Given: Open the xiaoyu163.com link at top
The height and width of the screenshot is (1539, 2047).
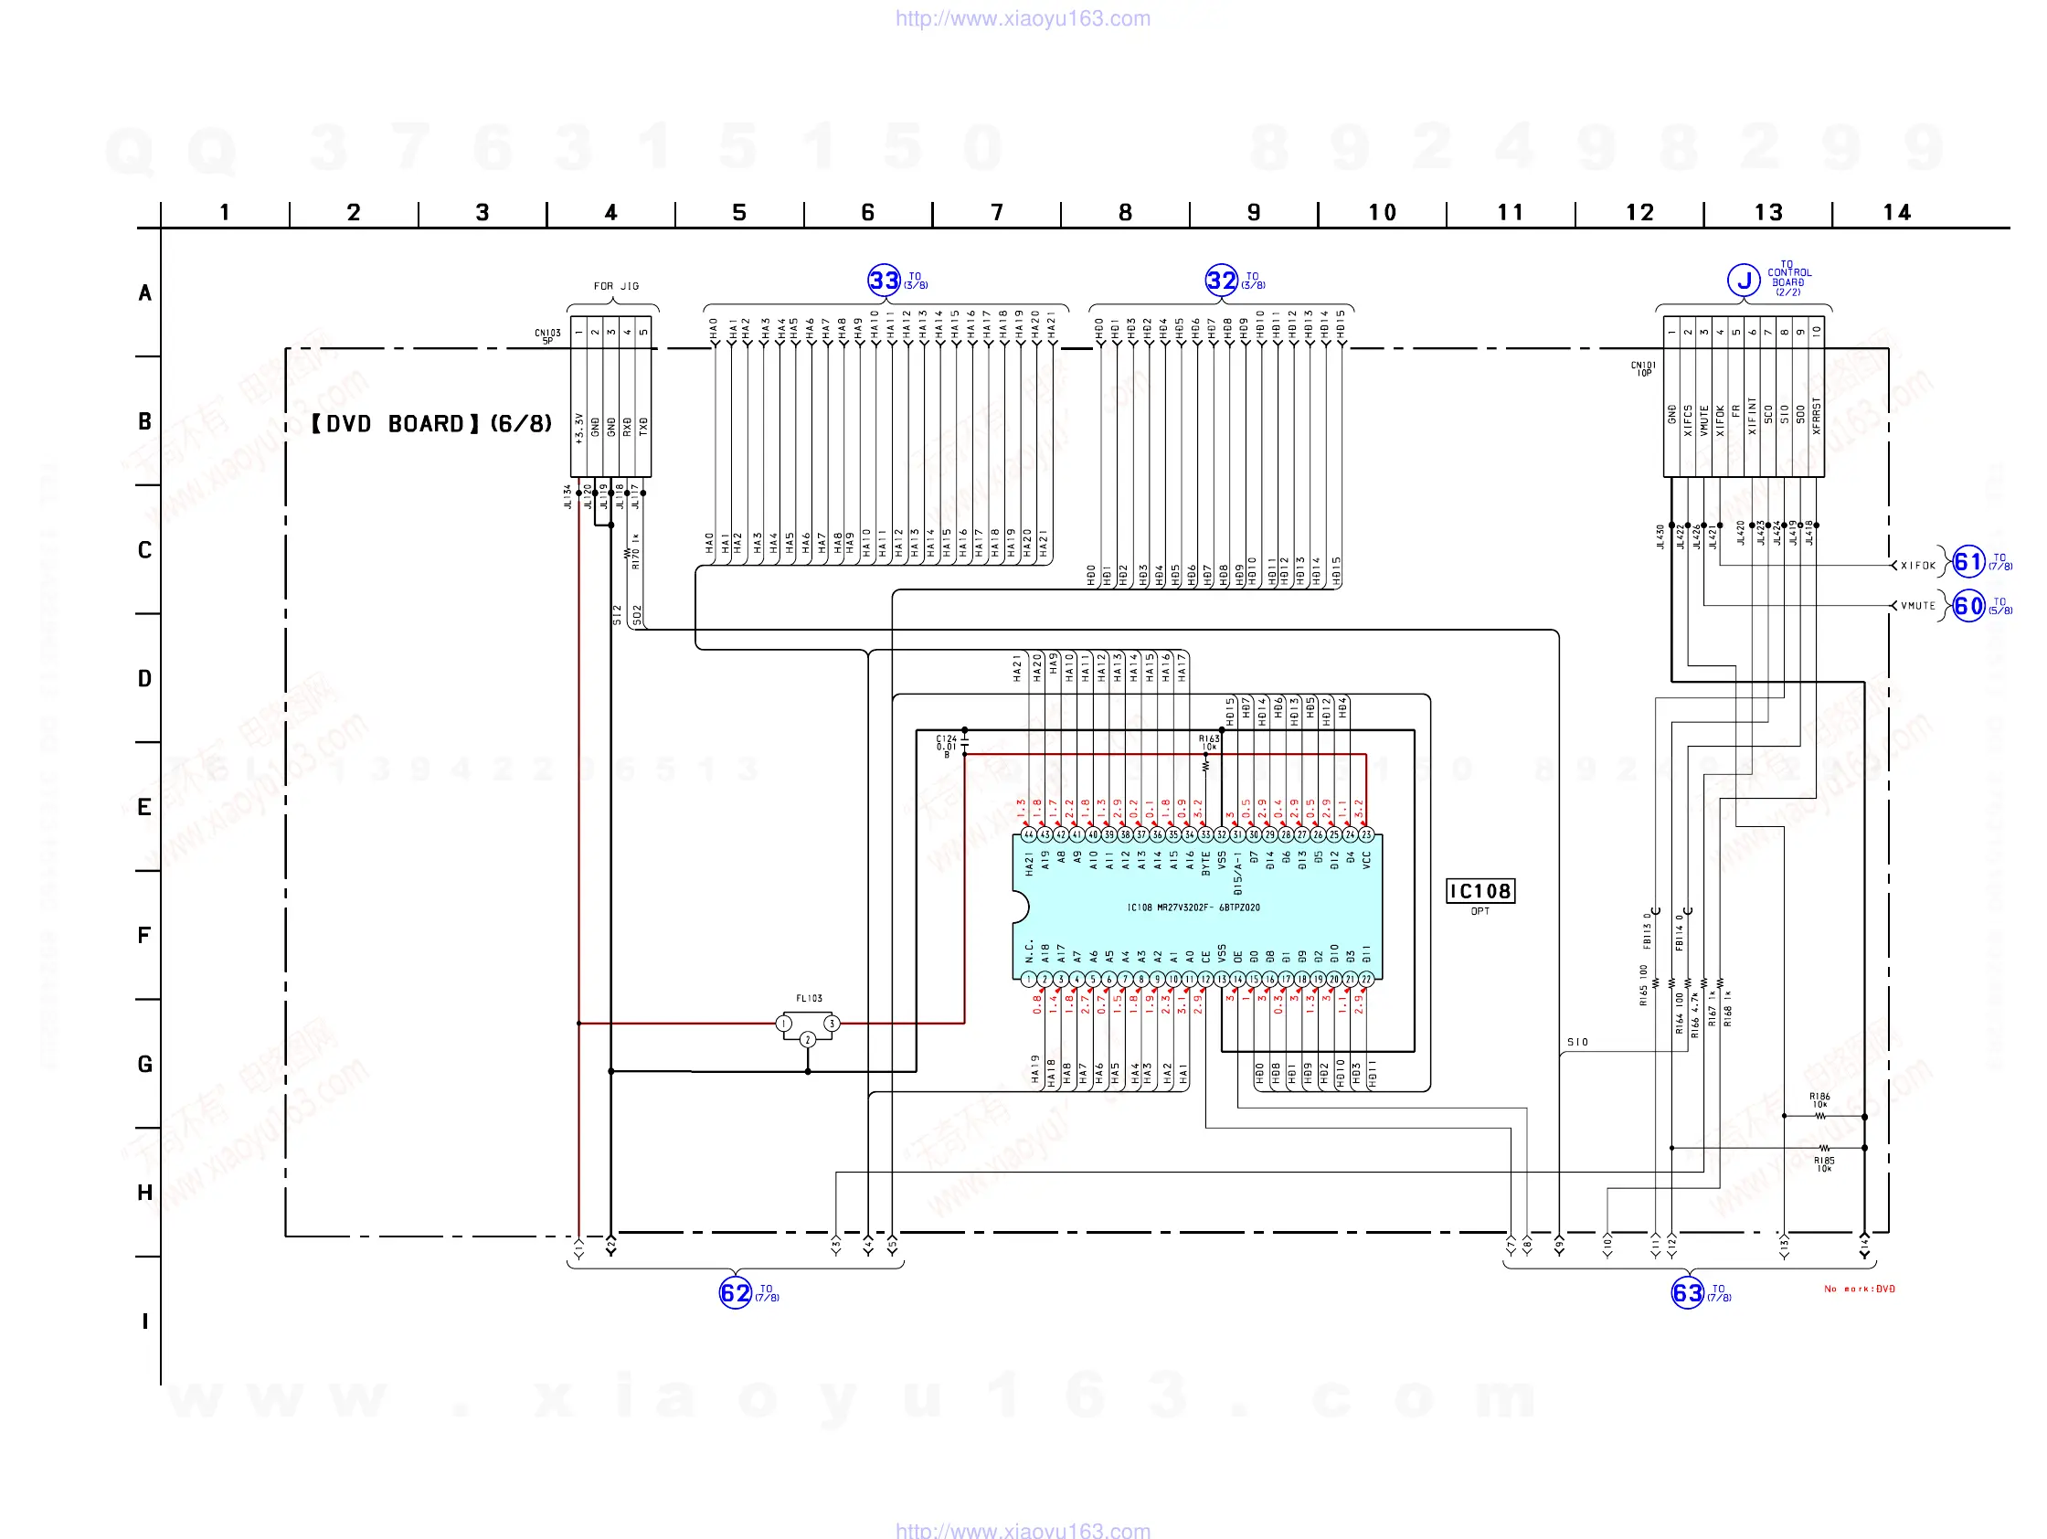Looking at the screenshot, I should (x=1023, y=18).
